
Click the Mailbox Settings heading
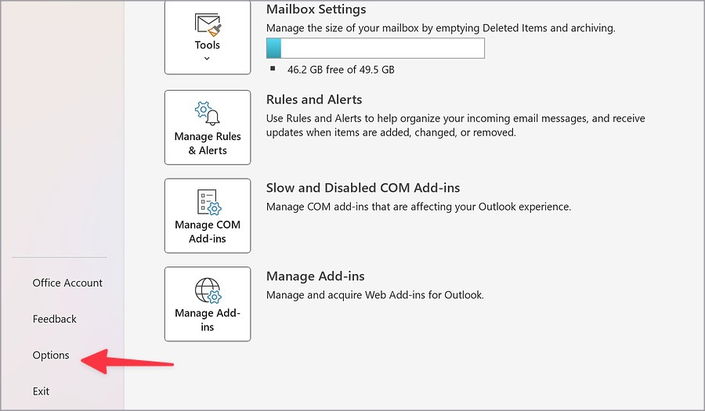click(x=316, y=9)
